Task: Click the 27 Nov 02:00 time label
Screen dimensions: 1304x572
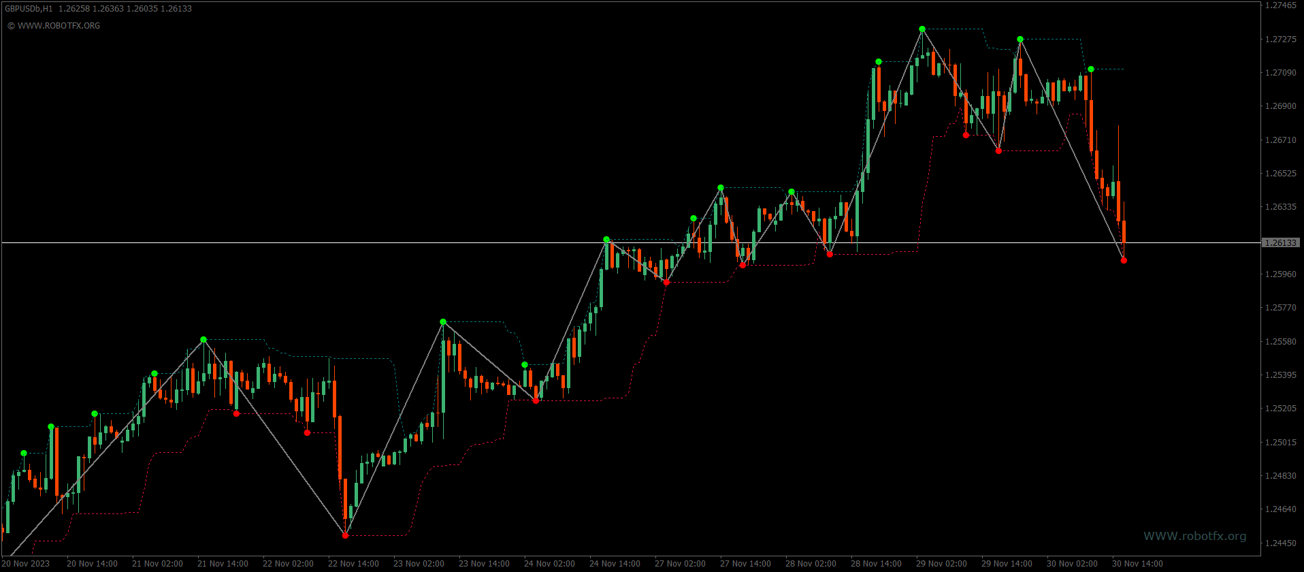Action: coord(680,564)
